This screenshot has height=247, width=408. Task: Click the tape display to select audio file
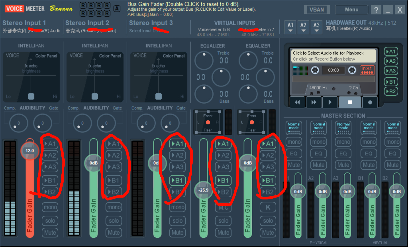[x=334, y=56]
